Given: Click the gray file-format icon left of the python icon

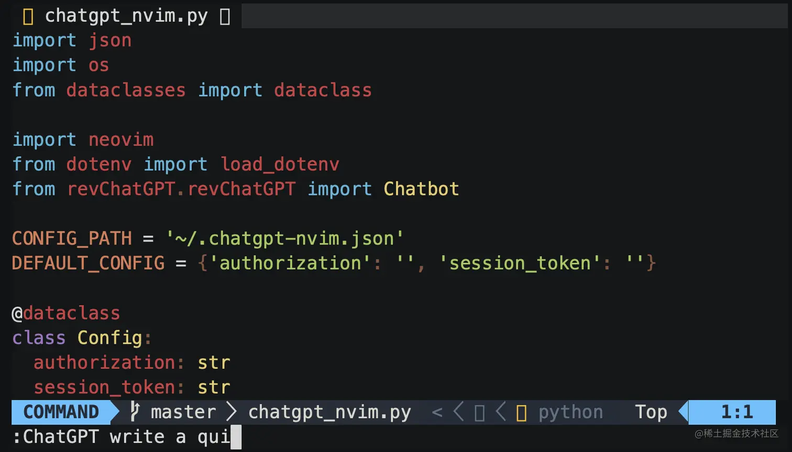Looking at the screenshot, I should click(479, 413).
